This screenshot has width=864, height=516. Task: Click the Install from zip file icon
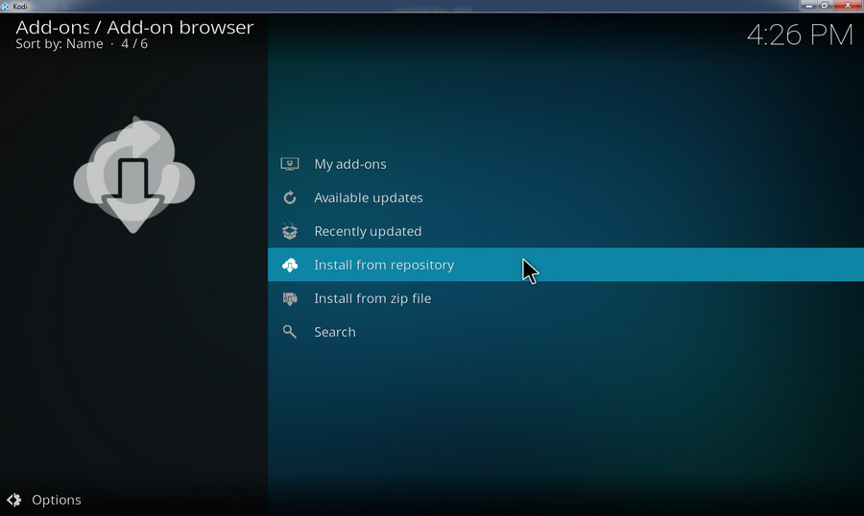290,298
